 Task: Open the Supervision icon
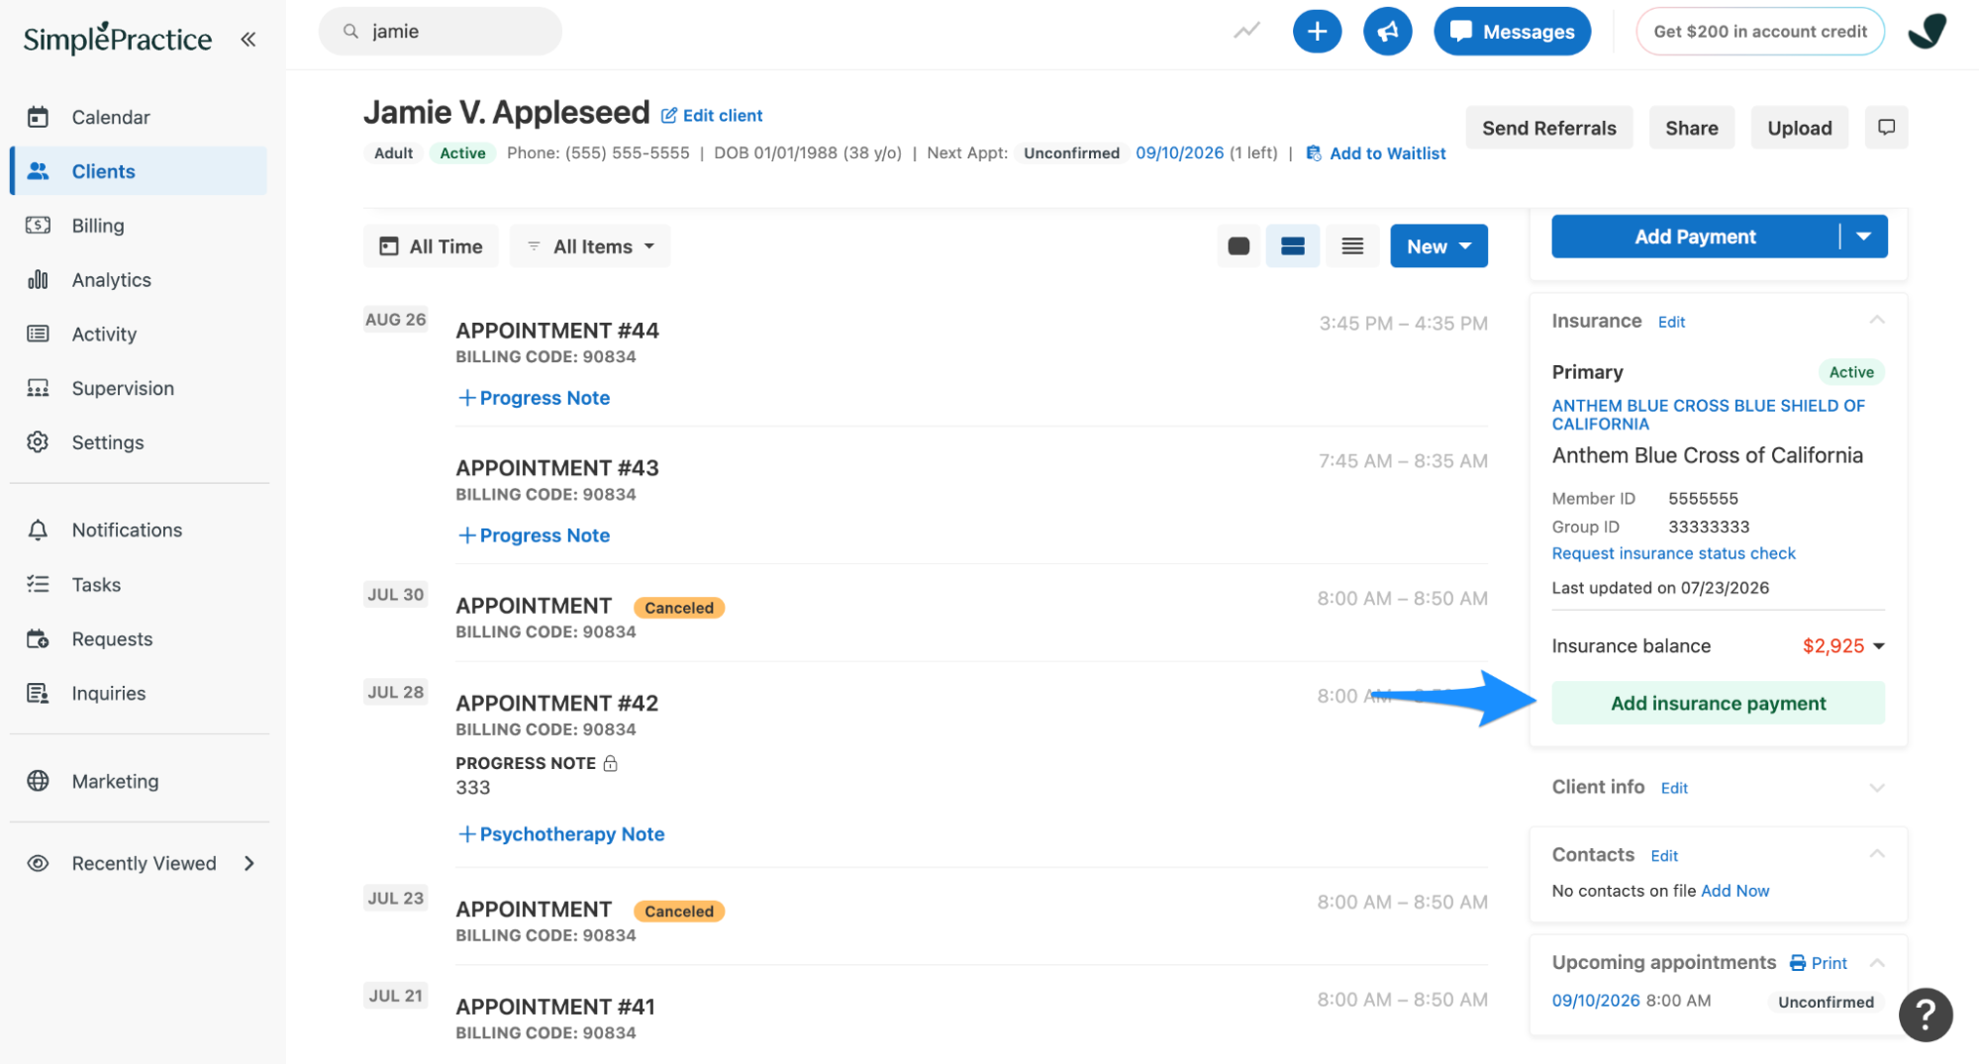[x=38, y=388]
